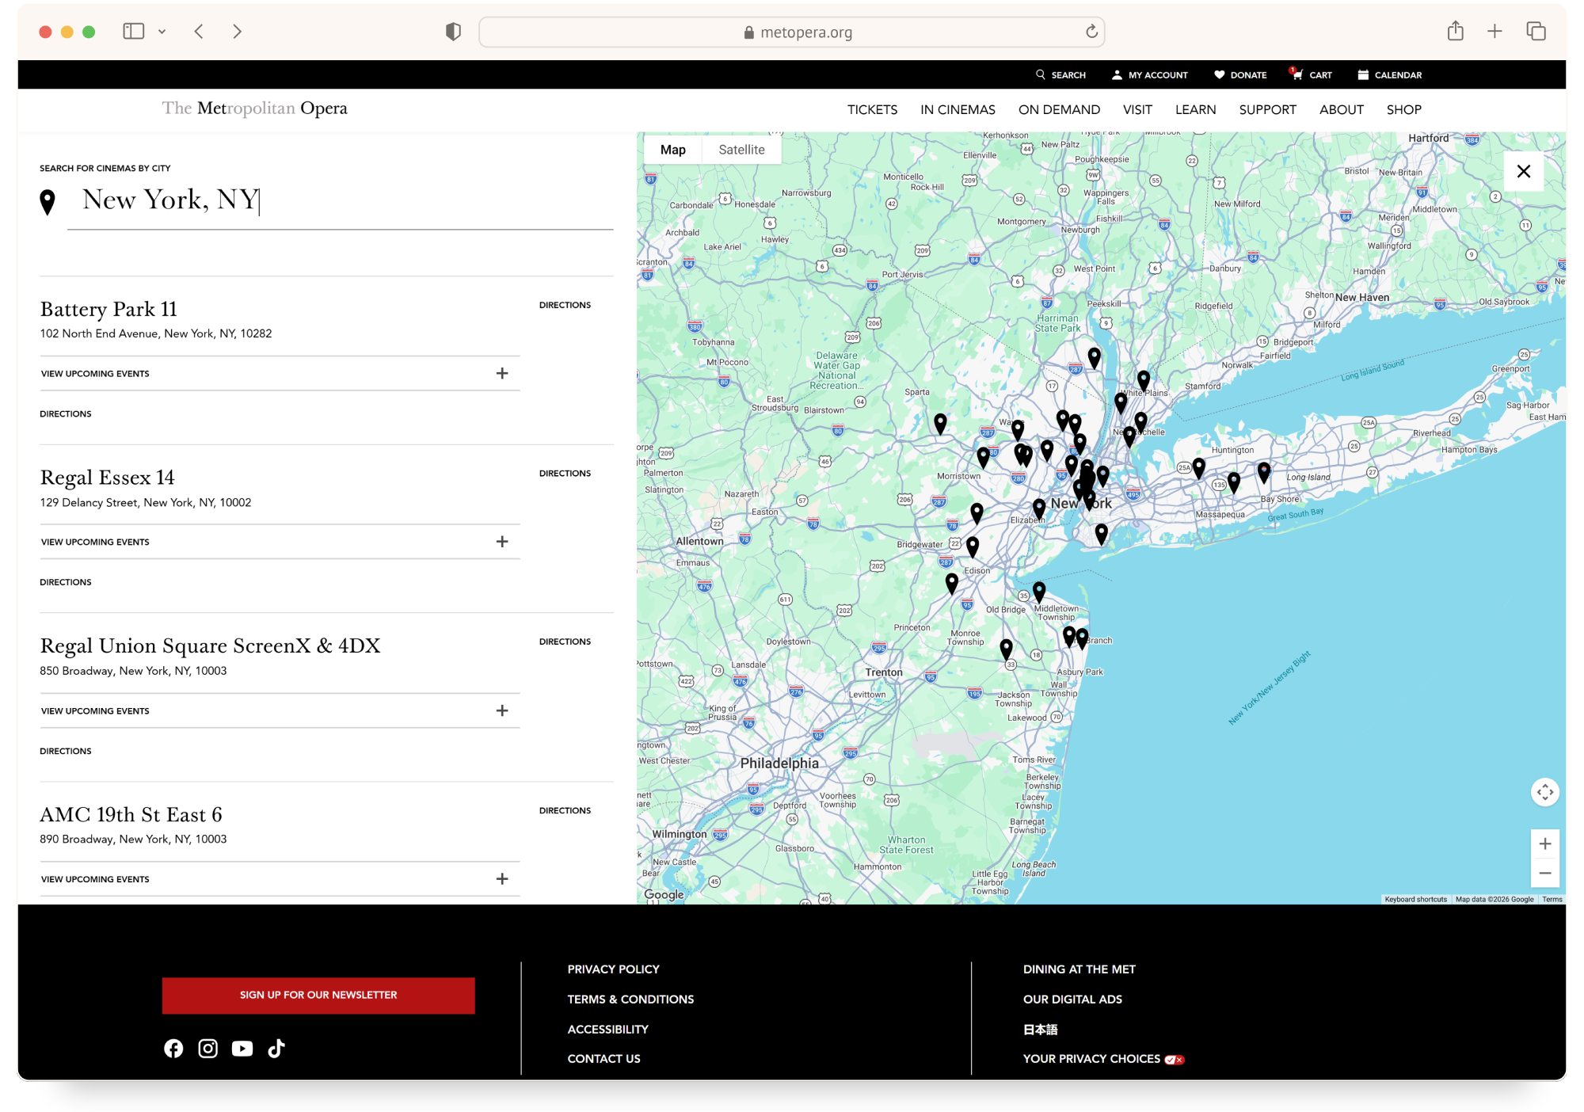Click right-side Directions for AMC 19th St East 6
1584x1112 pixels.
(x=565, y=810)
